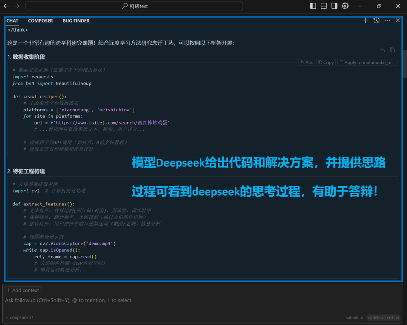The height and width of the screenshot is (325, 407).
Task: Click Add context button
Action: point(23,290)
